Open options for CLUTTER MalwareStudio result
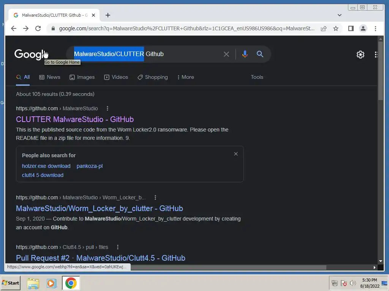Screen dimensions: 389x291 click(x=107, y=108)
